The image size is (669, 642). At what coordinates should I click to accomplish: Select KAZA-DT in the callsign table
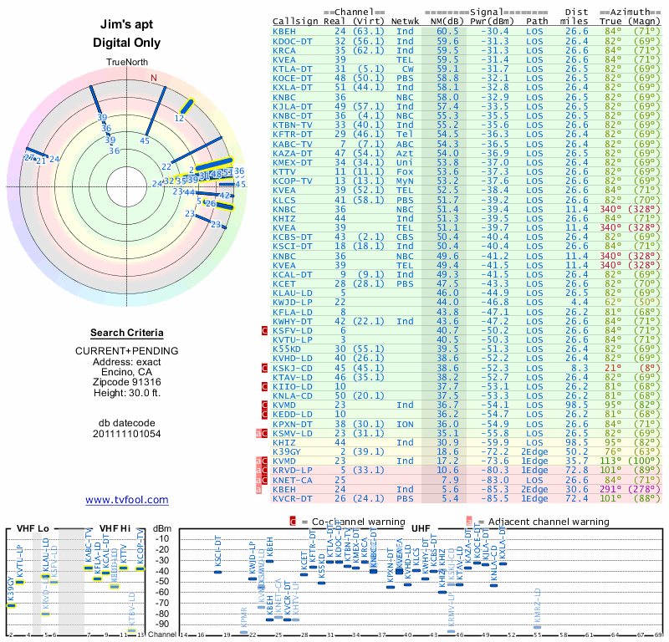pyautogui.click(x=293, y=154)
